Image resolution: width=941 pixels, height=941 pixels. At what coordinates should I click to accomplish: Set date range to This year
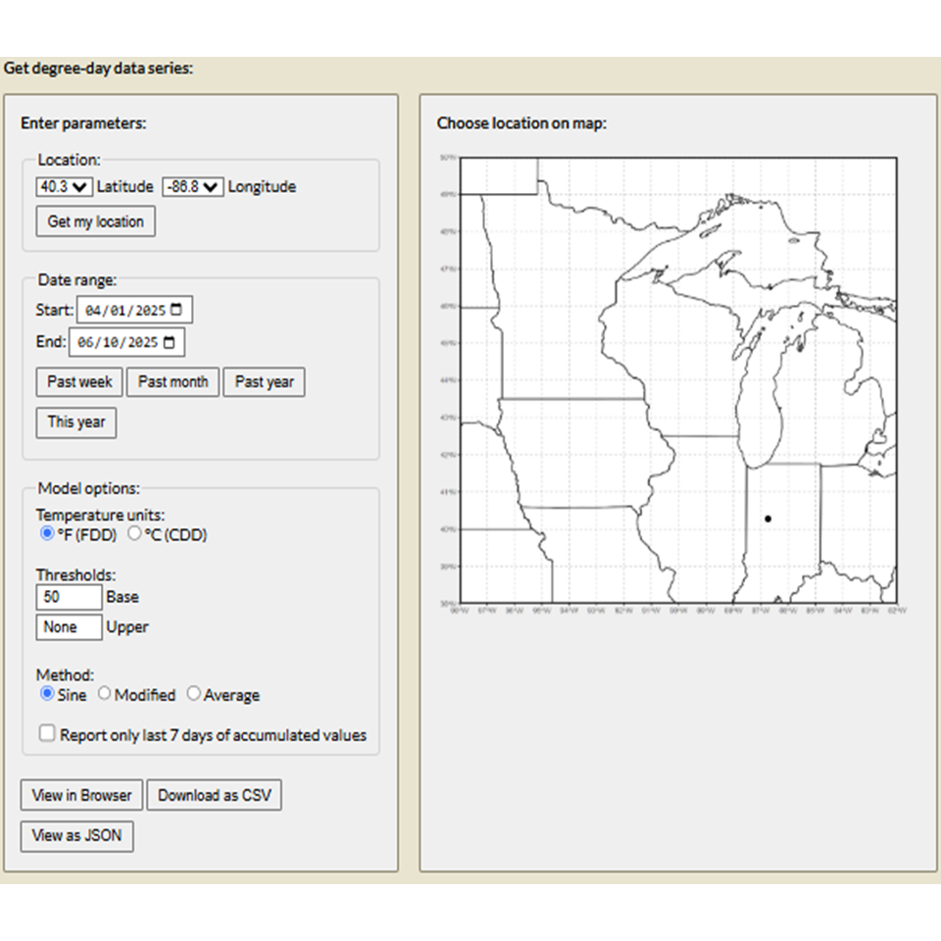click(76, 422)
